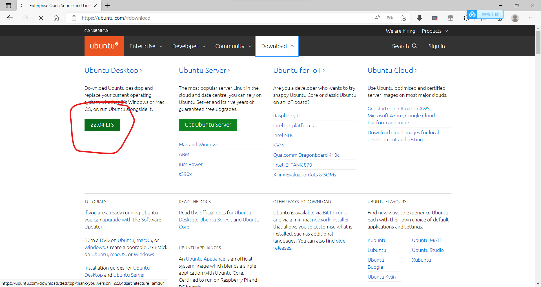Open the Ubuntu Studio link

[428, 250]
